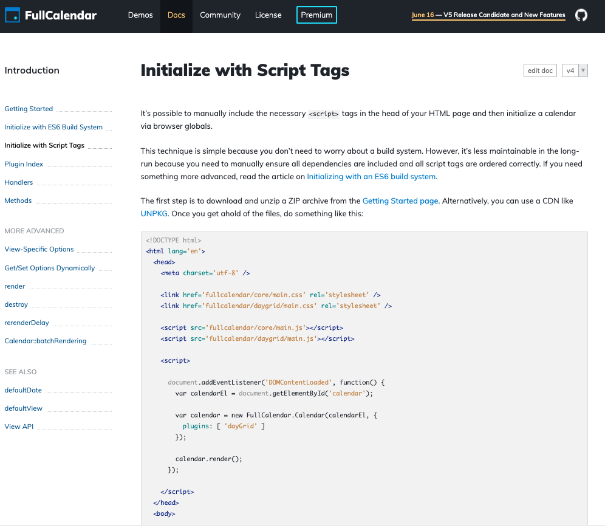605x531 pixels.
Task: Select Get/Set Options Dynamically link
Action: point(50,268)
